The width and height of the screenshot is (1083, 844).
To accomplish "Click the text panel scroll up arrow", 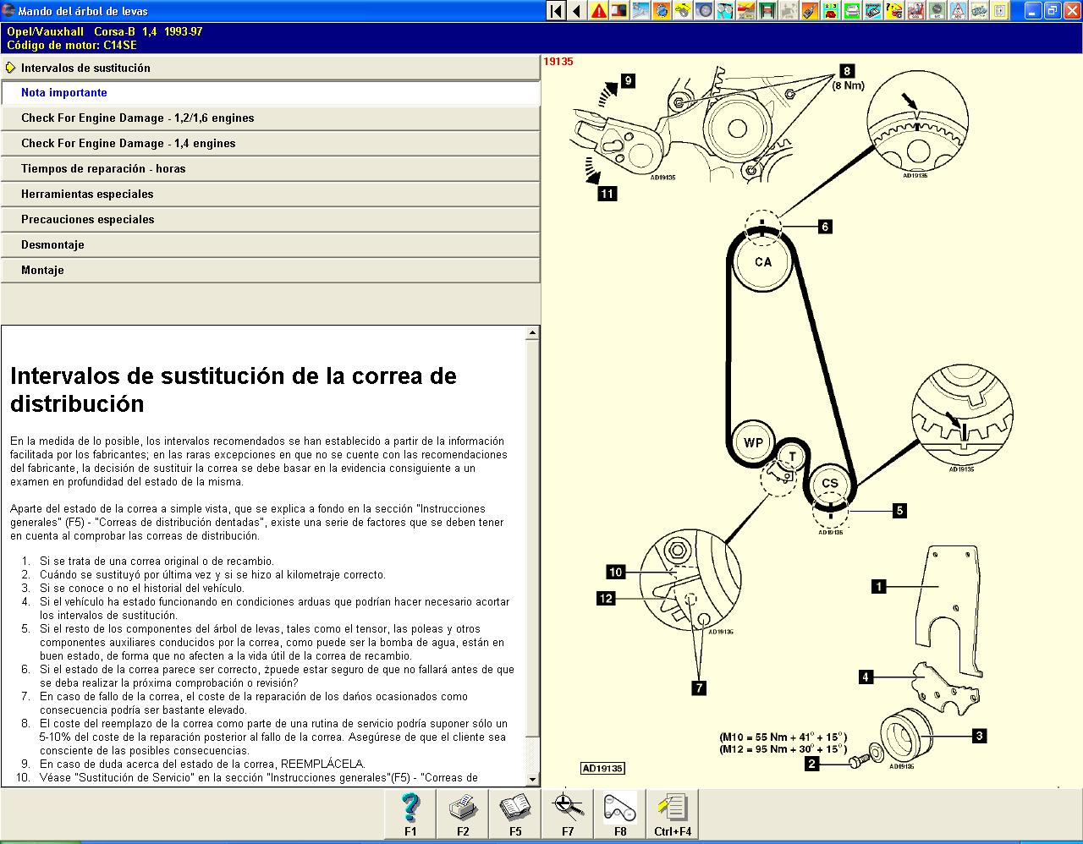I will tap(532, 333).
